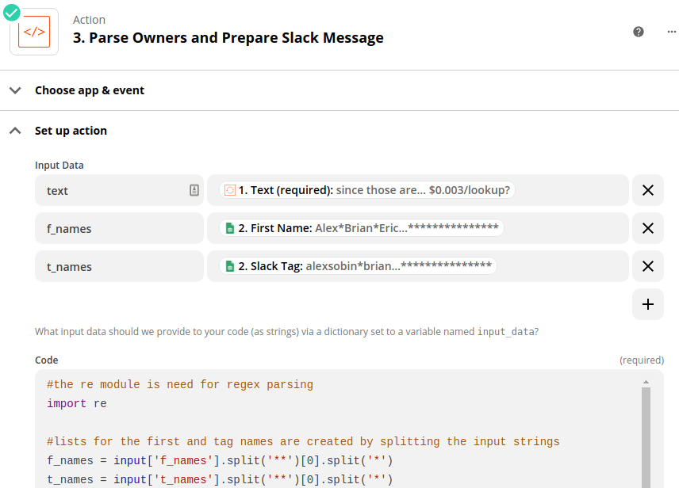This screenshot has height=488, width=679.
Task: Open the three-dot more options menu
Action: click(672, 32)
